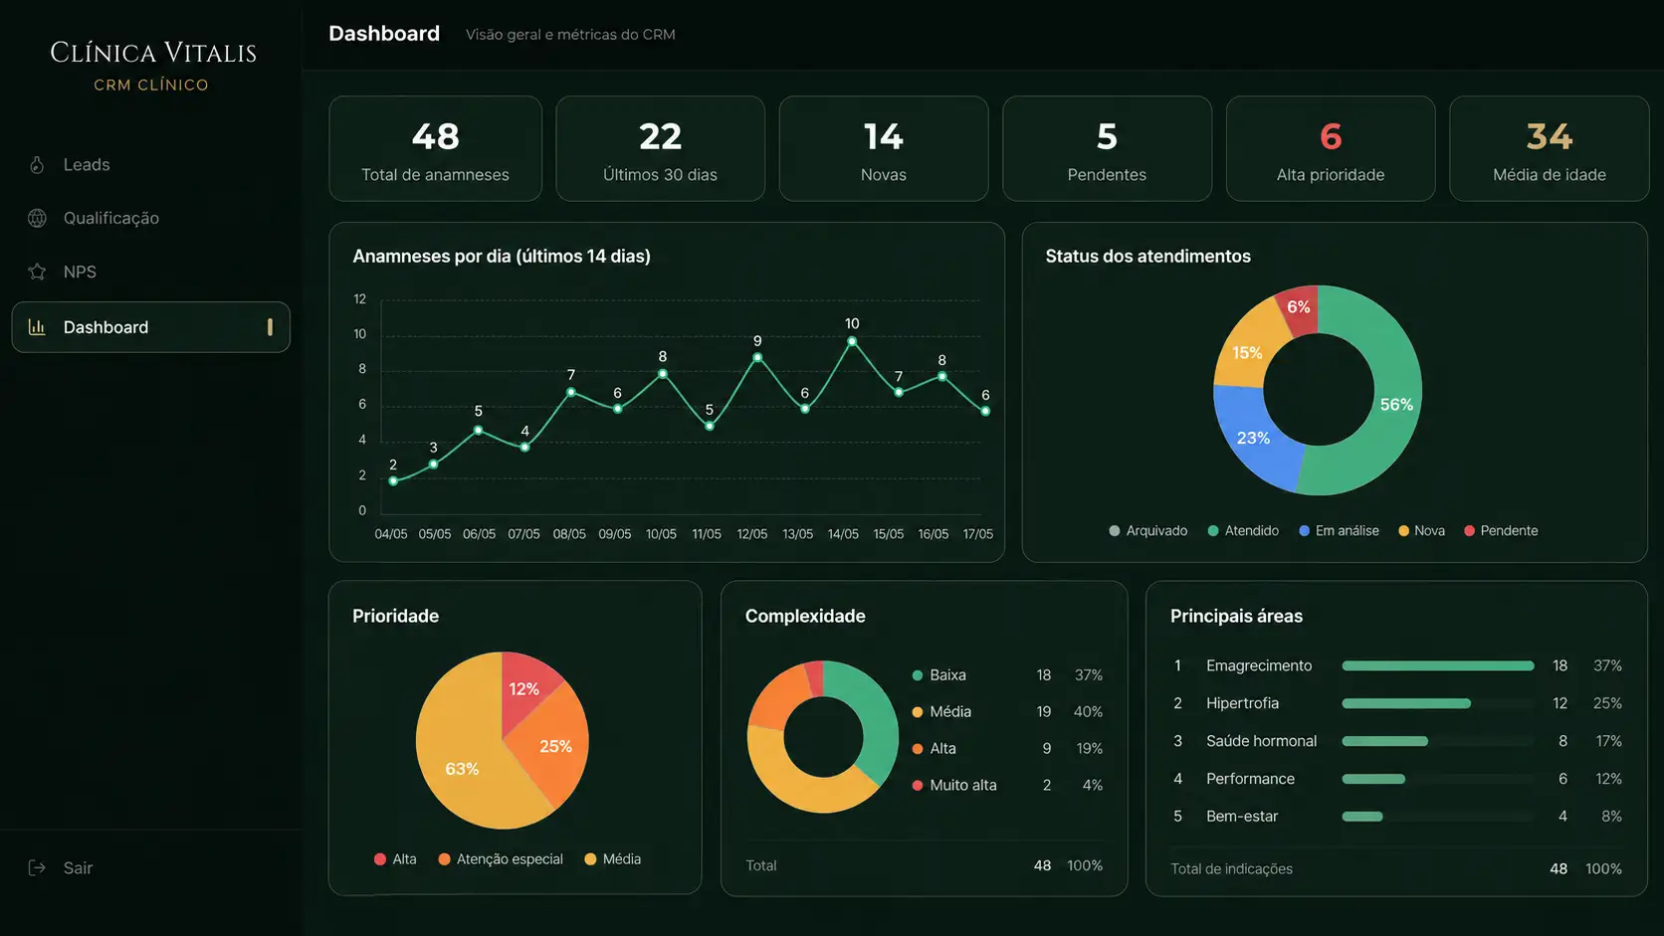The image size is (1664, 936).
Task: Click the 17/05 data point on chart
Action: (985, 411)
